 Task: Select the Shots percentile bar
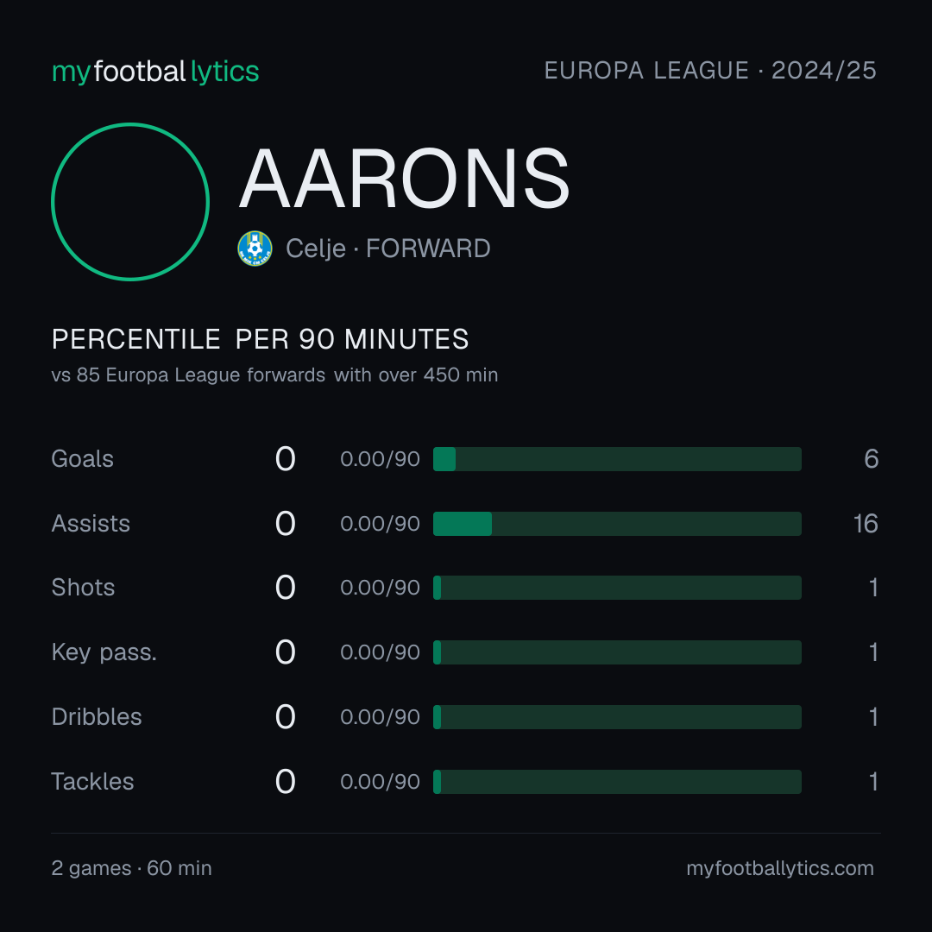click(617, 588)
